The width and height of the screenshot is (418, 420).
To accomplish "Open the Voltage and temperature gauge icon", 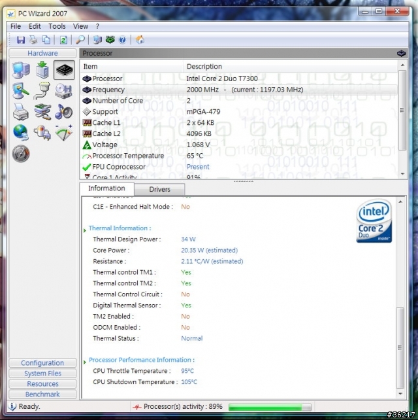I will (x=63, y=132).
